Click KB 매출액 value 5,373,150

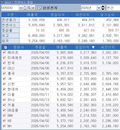65,121
